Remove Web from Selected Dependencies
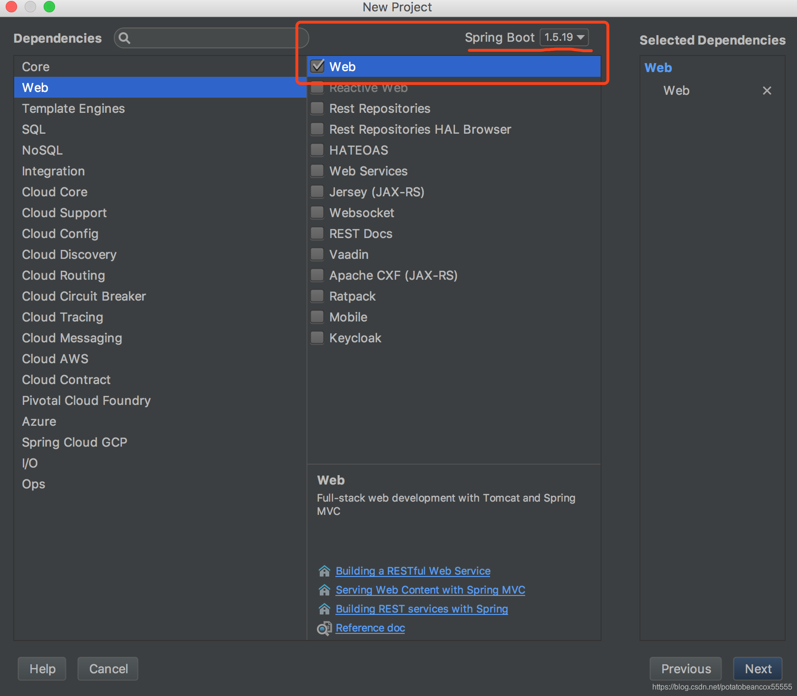Screen dimensions: 797x696 (767, 91)
